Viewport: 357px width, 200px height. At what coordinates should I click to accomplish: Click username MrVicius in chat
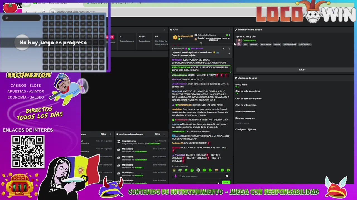tap(177, 60)
